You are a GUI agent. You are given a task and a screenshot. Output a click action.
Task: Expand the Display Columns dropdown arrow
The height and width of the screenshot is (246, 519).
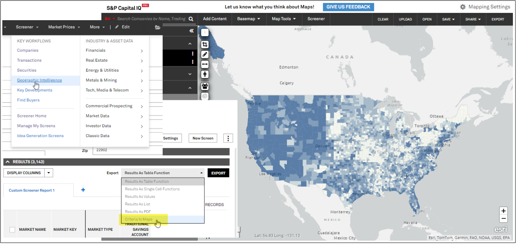(x=48, y=173)
